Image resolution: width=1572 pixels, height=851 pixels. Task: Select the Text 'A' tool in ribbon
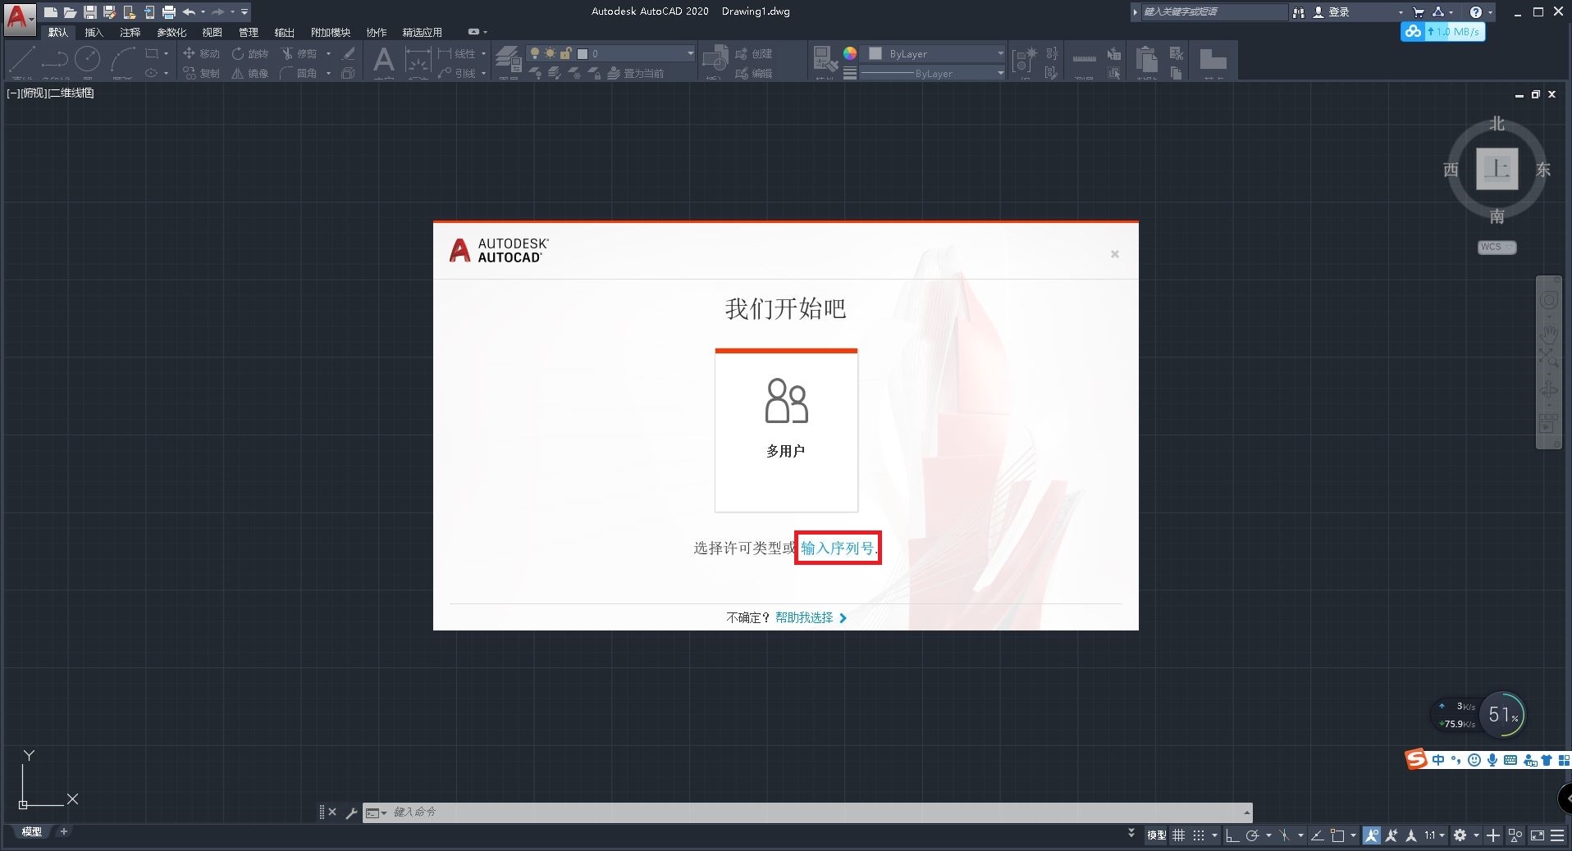[383, 60]
